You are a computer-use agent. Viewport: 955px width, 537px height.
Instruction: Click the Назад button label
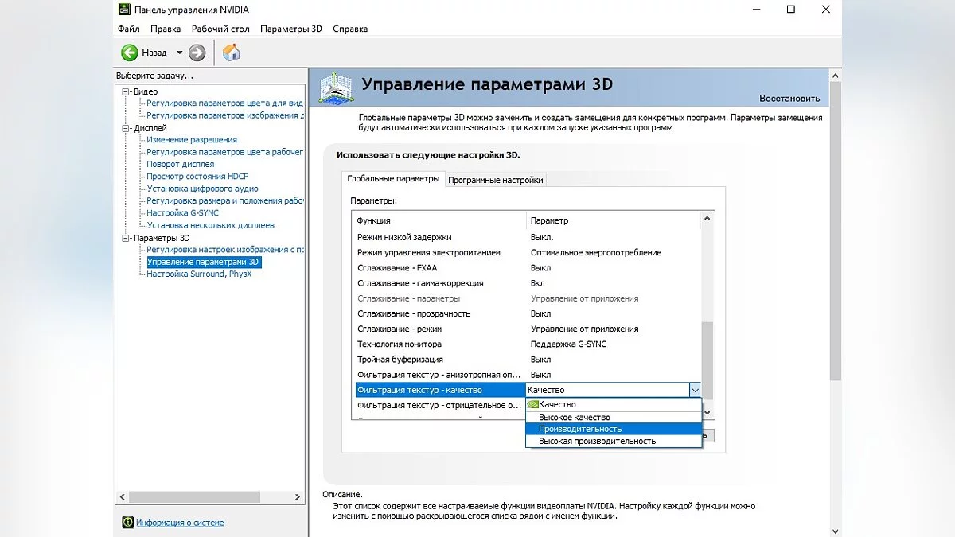pos(154,53)
